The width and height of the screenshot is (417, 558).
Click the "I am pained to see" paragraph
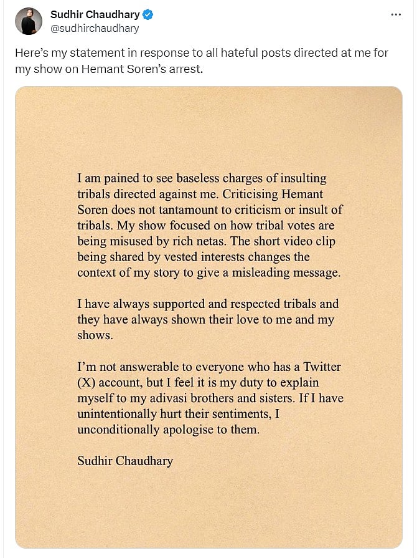(210, 225)
